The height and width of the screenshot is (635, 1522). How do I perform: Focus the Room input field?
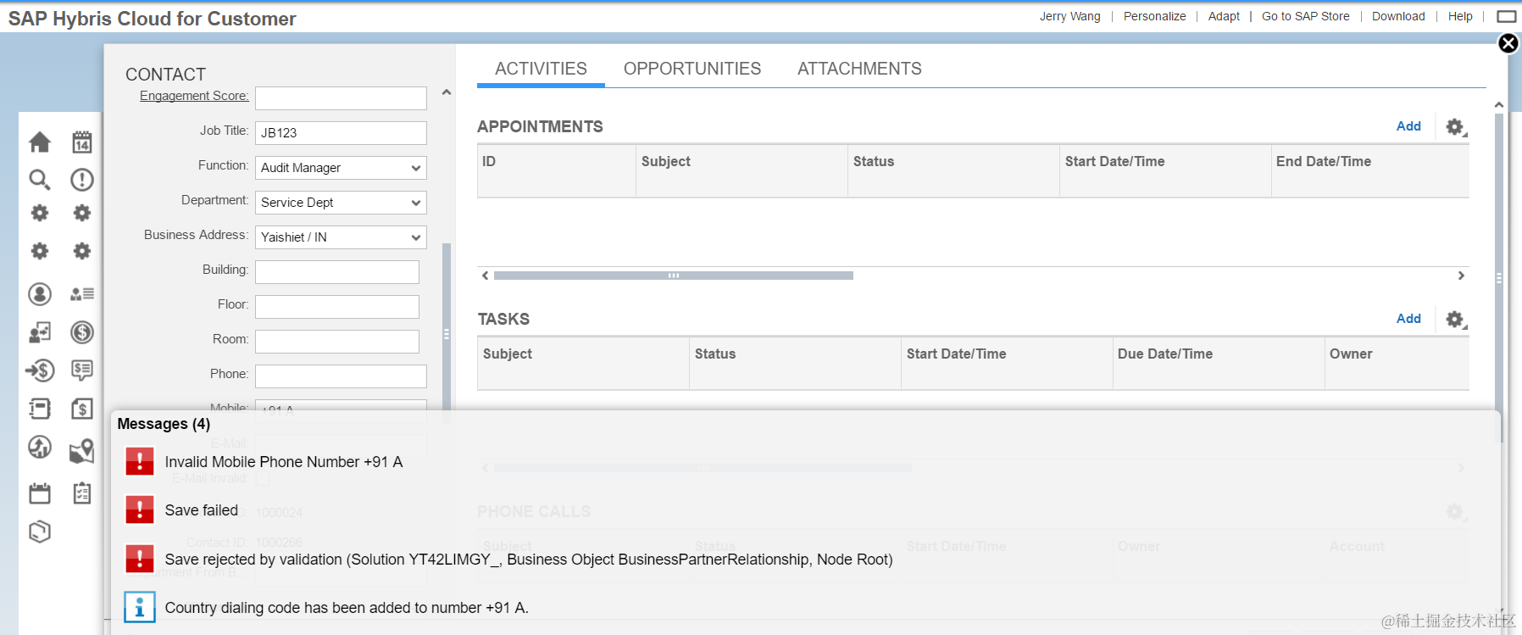pos(337,342)
